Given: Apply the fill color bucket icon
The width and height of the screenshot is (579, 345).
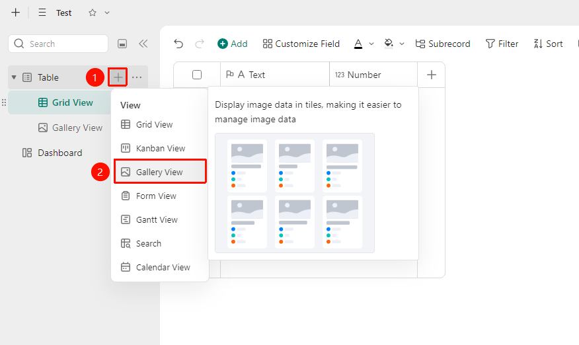Looking at the screenshot, I should (x=389, y=44).
